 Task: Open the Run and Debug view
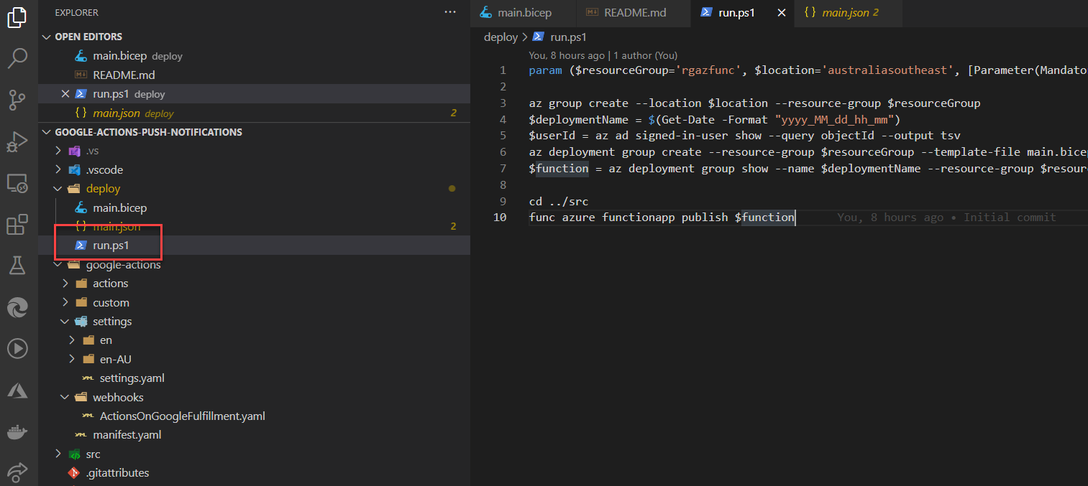pos(17,141)
